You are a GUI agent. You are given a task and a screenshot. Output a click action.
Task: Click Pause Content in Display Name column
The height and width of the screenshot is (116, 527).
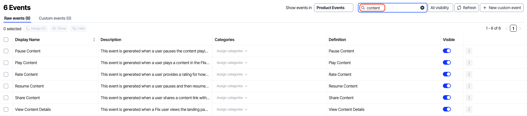(28, 51)
